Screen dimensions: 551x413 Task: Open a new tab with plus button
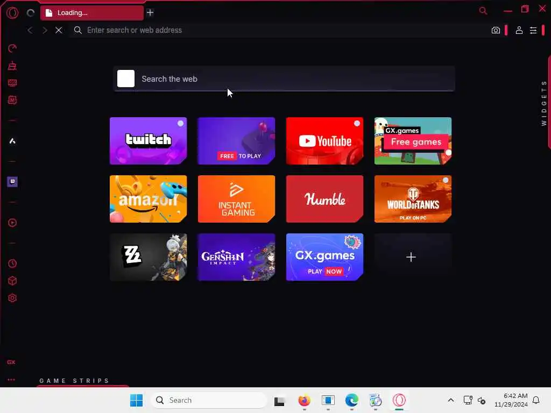(150, 13)
